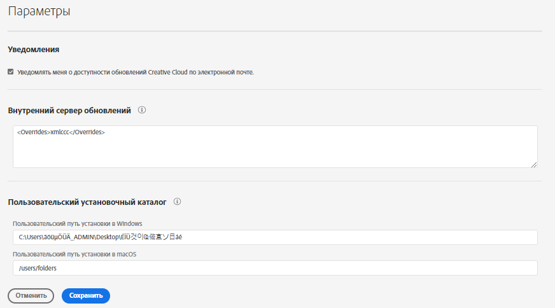The image size is (555, 308).
Task: Save settings with the Сохранить button
Action: click(86, 295)
